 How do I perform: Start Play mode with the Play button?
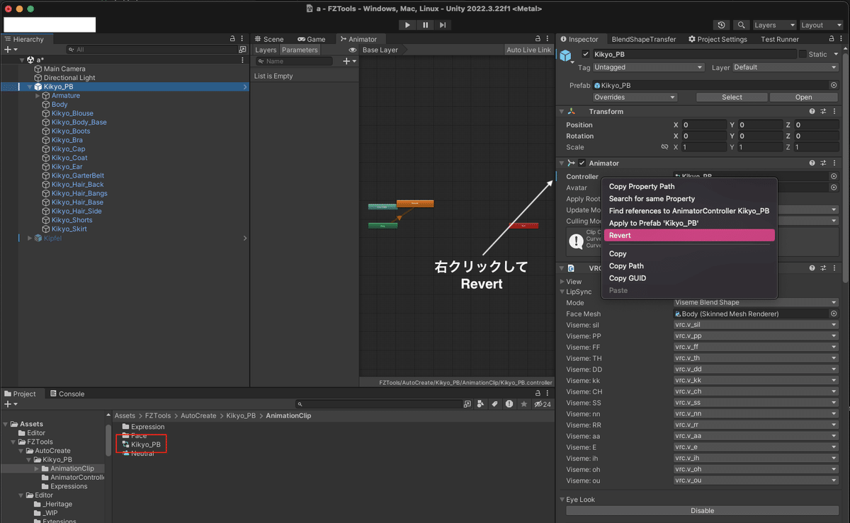(407, 25)
